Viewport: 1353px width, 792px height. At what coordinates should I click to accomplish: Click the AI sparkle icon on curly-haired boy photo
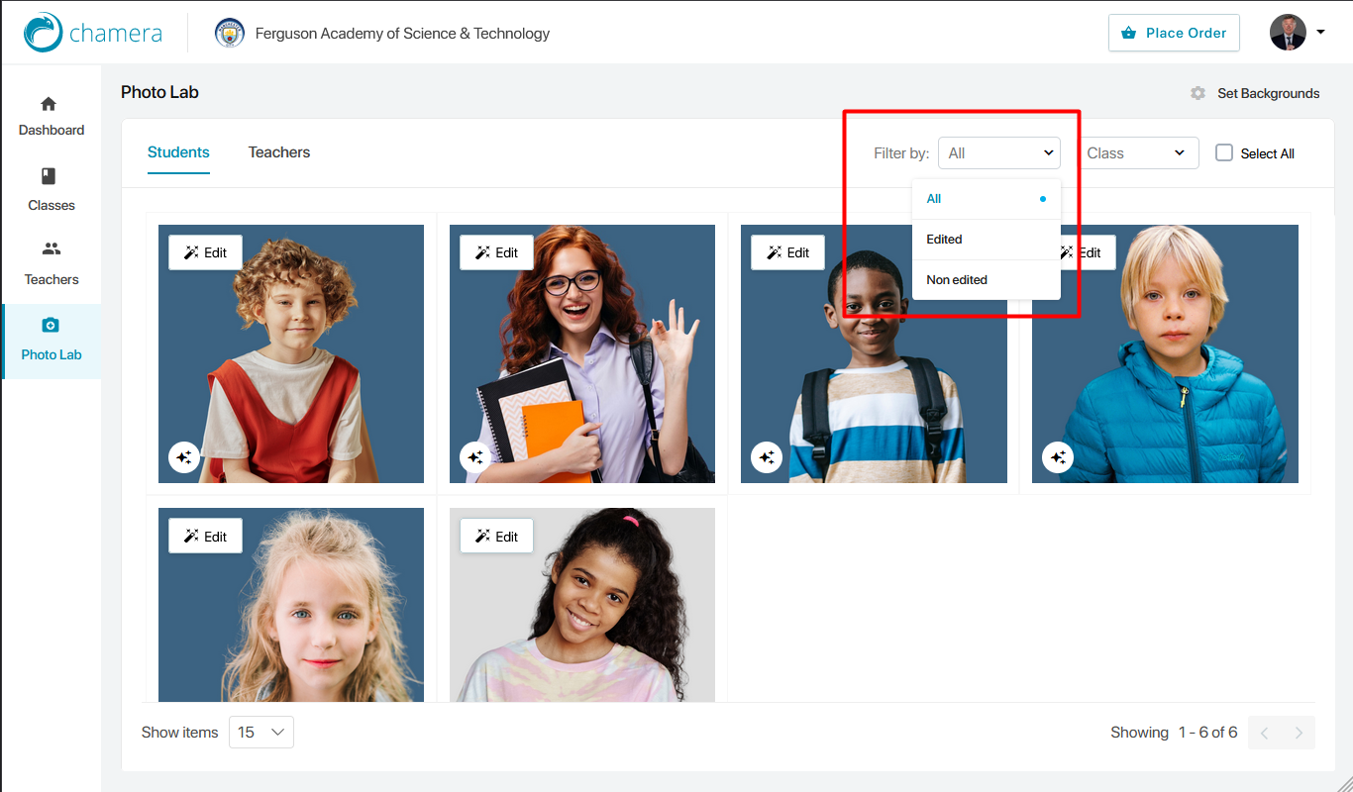point(184,457)
